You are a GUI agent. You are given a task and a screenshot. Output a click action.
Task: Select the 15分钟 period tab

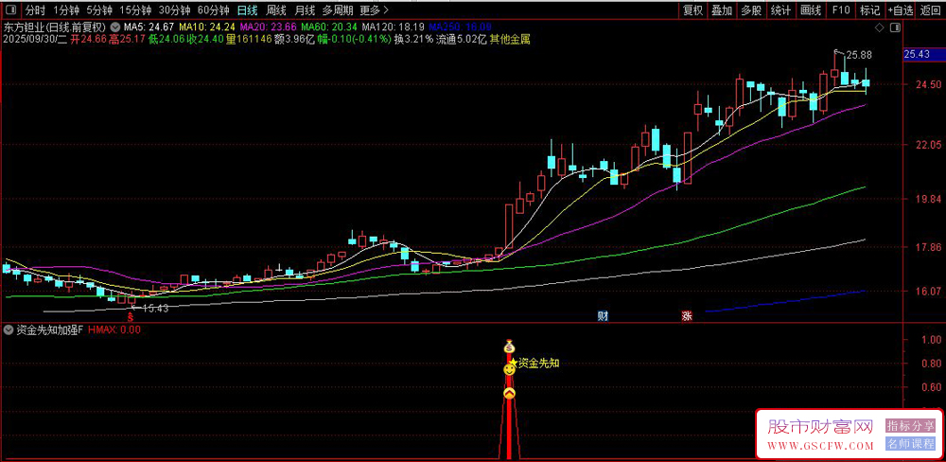pos(134,9)
